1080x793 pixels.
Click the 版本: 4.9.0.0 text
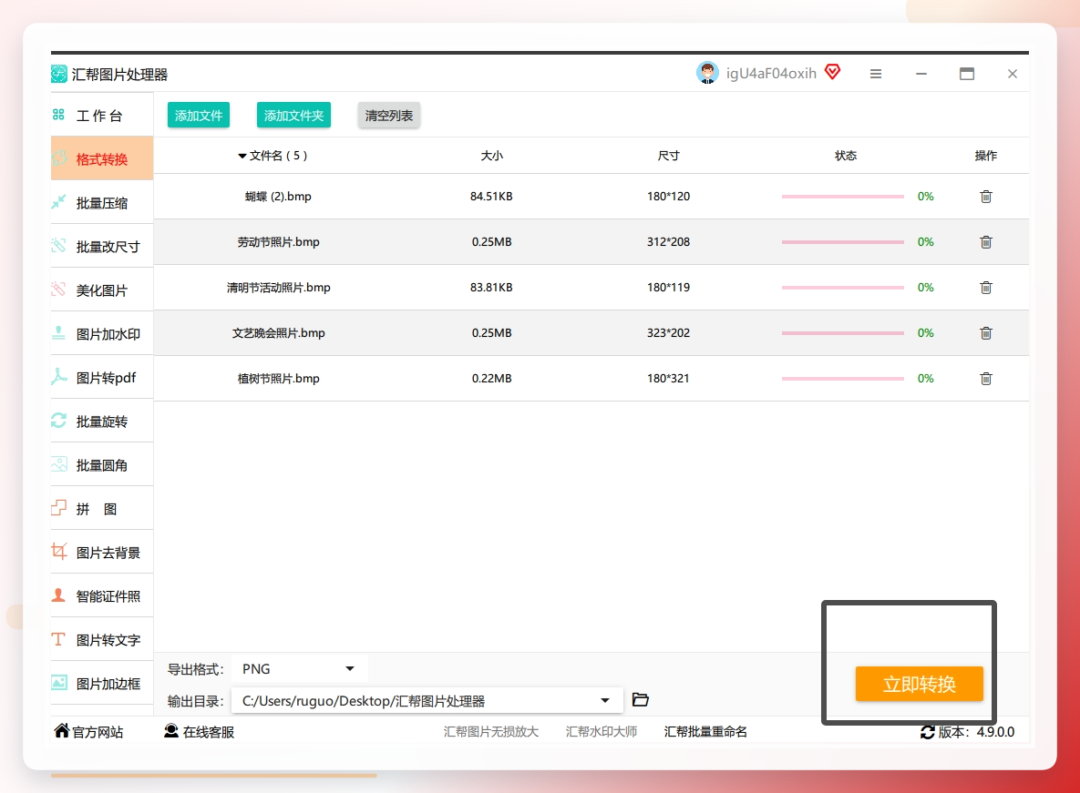(976, 733)
